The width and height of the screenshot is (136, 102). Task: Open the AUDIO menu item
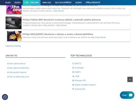[x=79, y=2]
